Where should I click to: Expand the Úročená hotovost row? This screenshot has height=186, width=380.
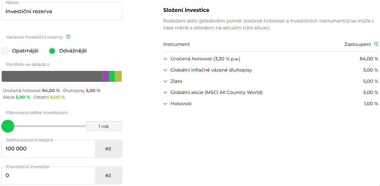click(165, 59)
